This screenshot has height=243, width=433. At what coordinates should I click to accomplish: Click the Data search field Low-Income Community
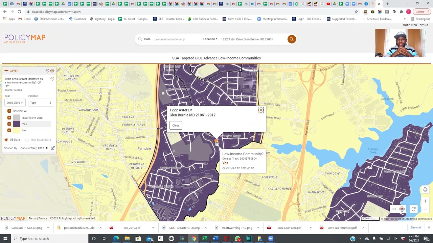point(169,39)
